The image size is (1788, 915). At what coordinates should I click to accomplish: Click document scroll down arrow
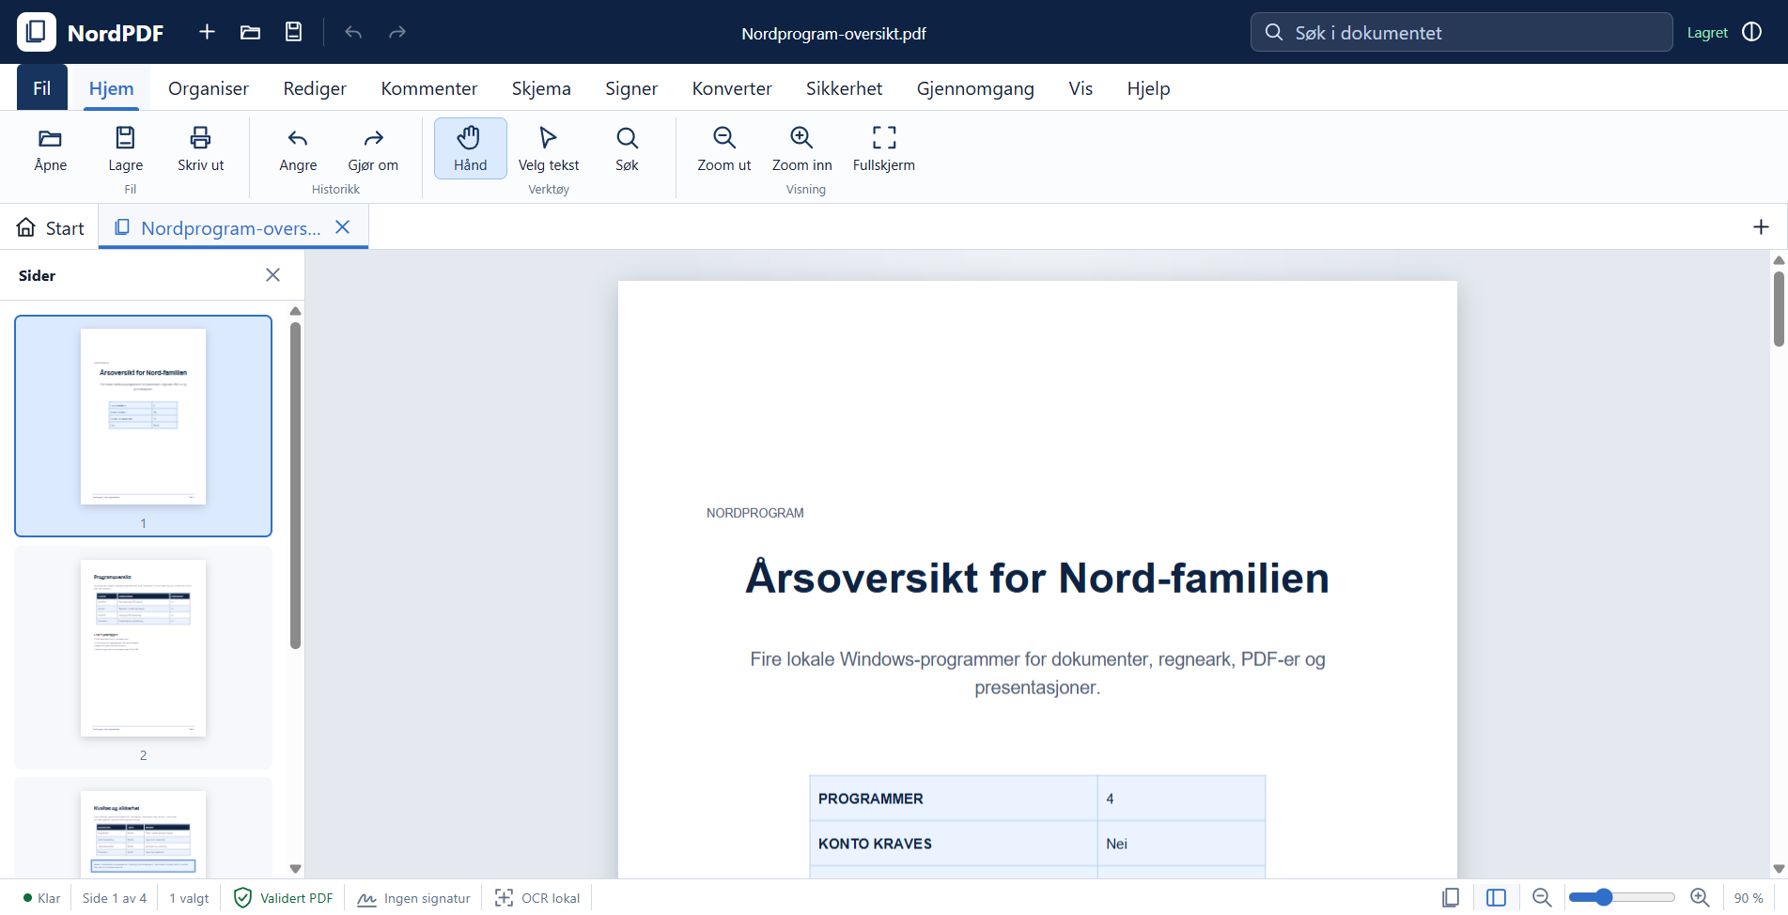coord(1779,869)
